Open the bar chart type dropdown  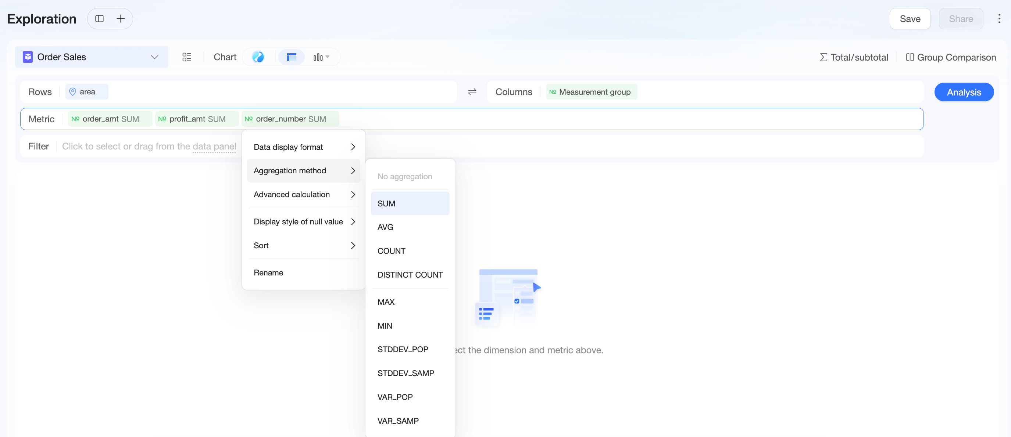coord(321,57)
